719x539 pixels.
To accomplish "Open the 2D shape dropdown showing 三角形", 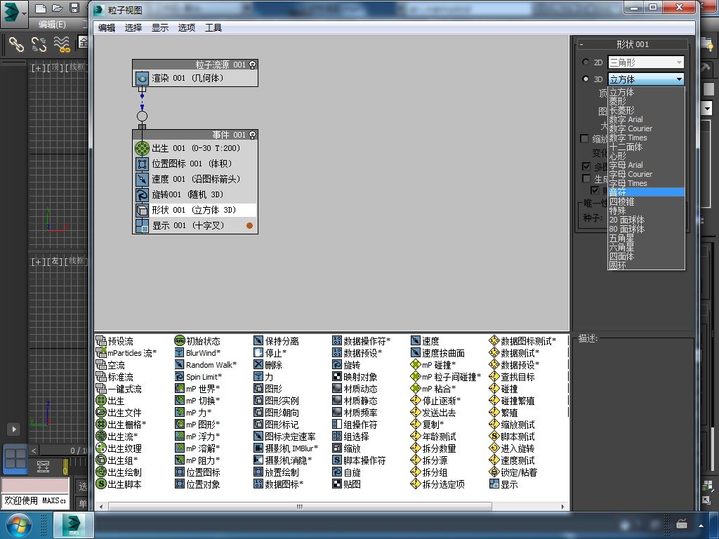I will coord(646,62).
